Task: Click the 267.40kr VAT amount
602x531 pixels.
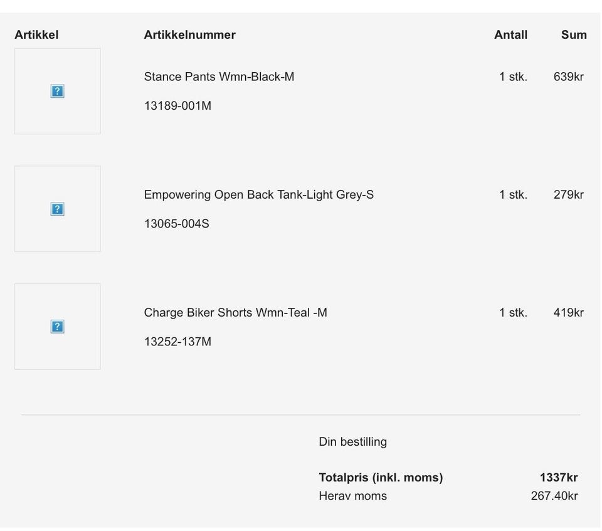Action: pos(554,496)
